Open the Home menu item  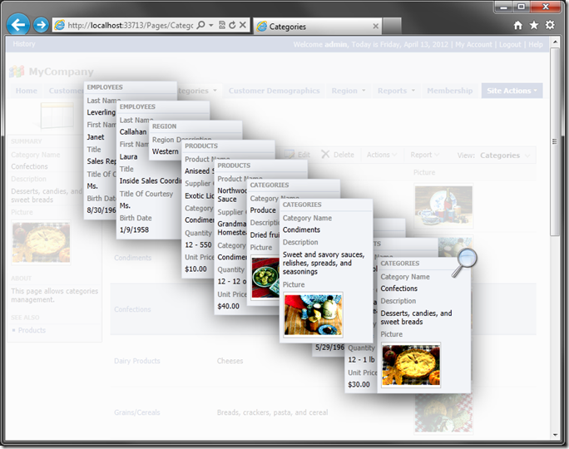26,91
